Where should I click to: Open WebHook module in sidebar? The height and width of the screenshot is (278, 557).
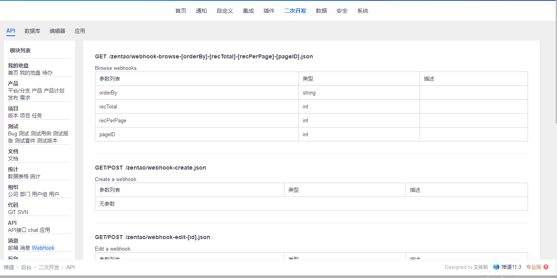click(43, 248)
